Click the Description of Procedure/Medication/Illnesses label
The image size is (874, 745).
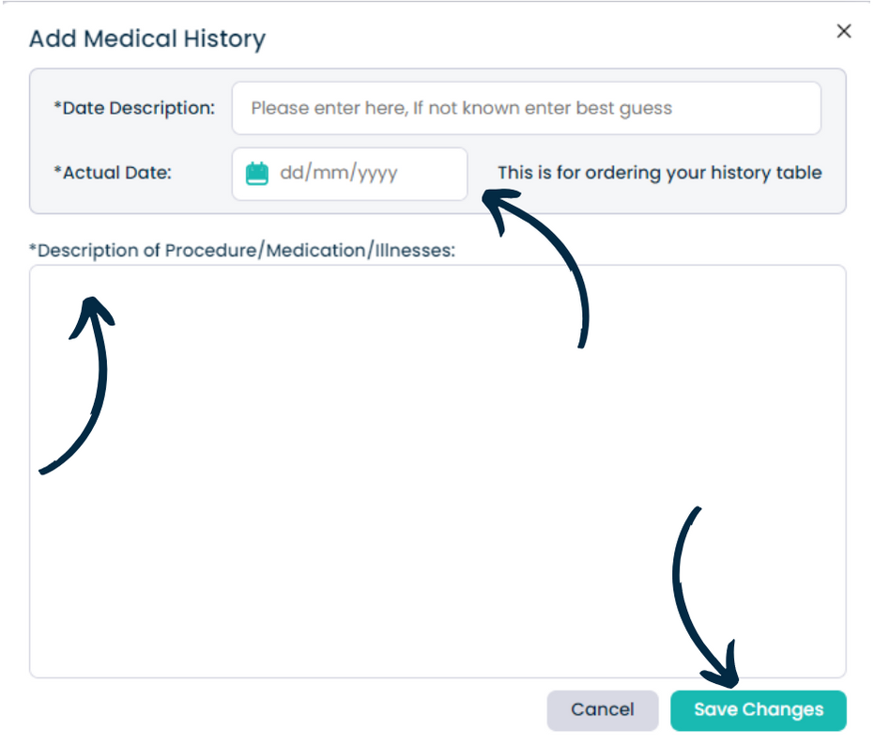pos(242,251)
